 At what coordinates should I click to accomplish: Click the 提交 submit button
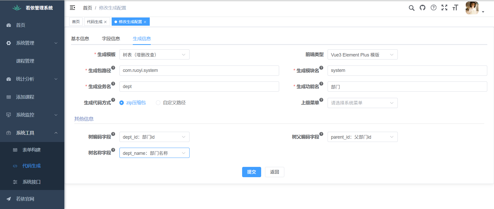(x=252, y=172)
